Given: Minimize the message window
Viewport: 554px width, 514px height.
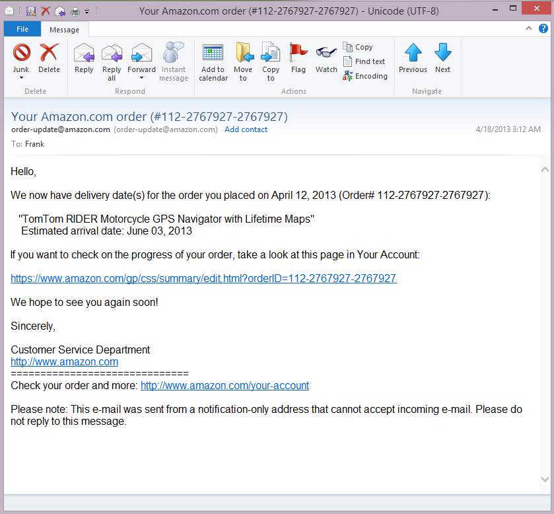Looking at the screenshot, I should (495, 10).
